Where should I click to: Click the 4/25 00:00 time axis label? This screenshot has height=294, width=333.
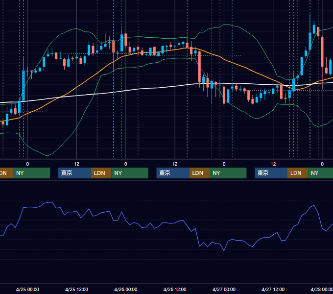point(27,289)
